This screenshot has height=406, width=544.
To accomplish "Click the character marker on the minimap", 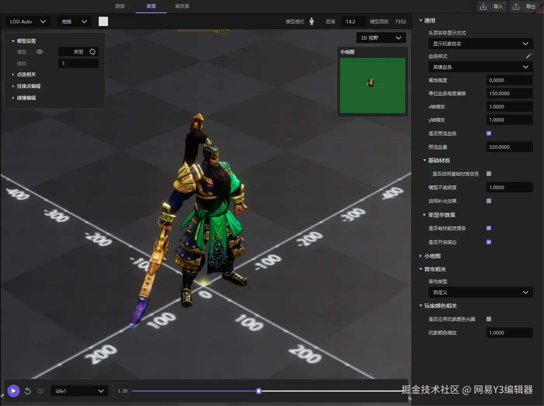I will coord(371,83).
